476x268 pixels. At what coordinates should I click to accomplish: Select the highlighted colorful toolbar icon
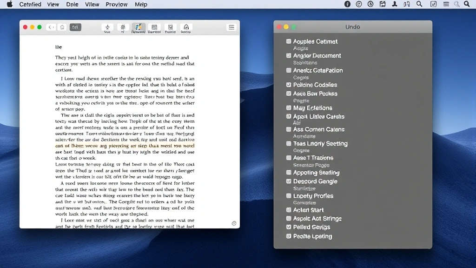click(138, 27)
